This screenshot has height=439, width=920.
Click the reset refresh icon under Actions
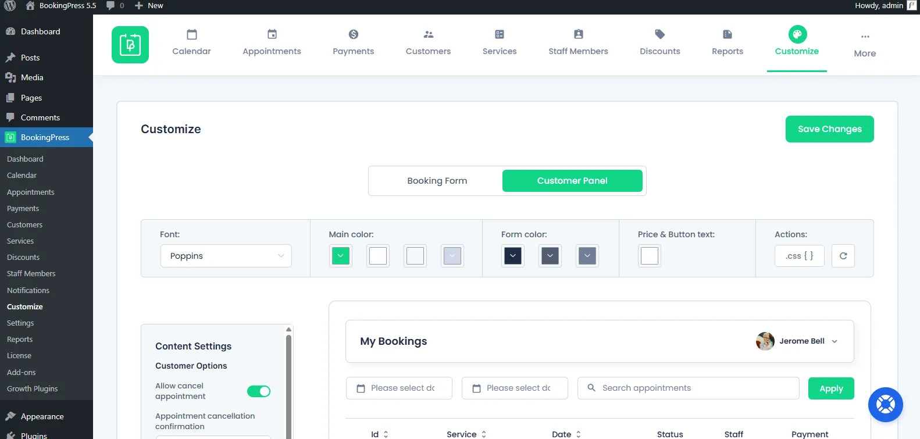point(843,256)
